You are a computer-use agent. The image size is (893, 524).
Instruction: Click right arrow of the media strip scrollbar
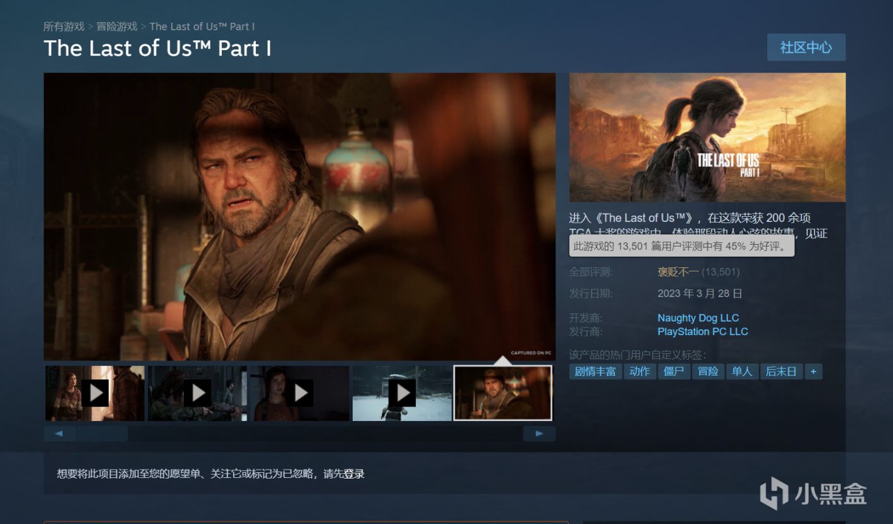click(x=539, y=434)
